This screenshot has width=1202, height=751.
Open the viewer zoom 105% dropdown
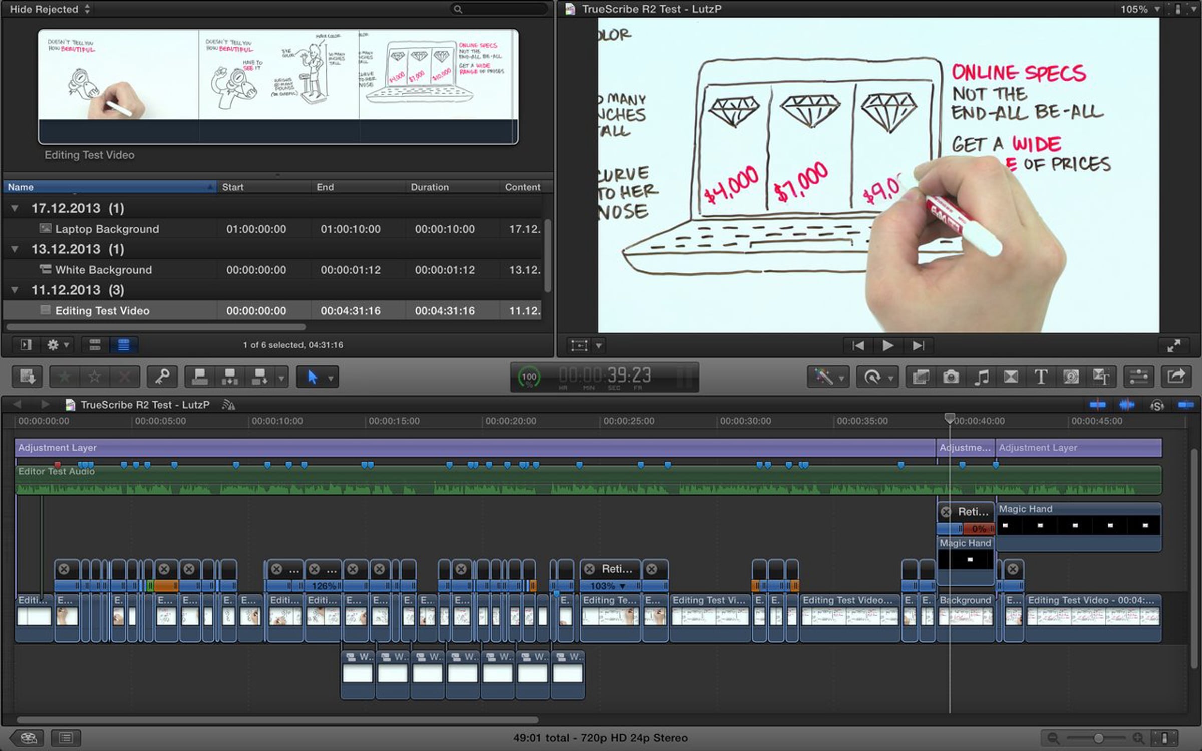1140,9
